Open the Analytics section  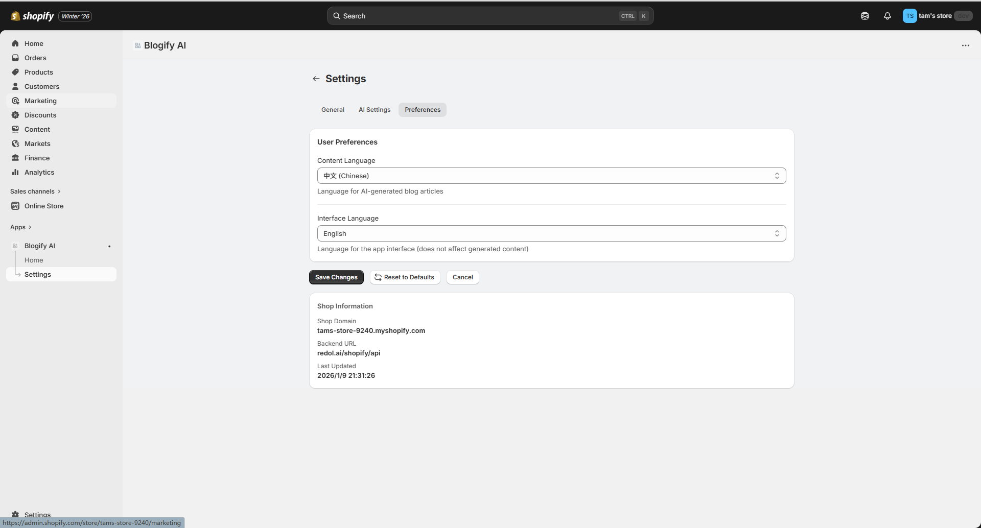coord(39,172)
